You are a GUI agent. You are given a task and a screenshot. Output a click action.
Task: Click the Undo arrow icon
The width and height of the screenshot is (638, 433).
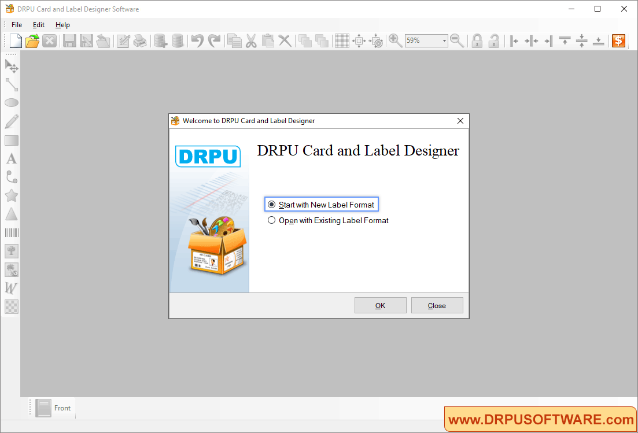pyautogui.click(x=197, y=40)
